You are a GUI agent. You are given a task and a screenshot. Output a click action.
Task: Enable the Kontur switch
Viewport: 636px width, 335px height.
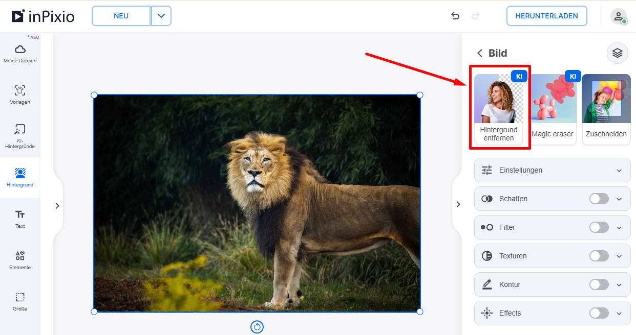coord(599,284)
